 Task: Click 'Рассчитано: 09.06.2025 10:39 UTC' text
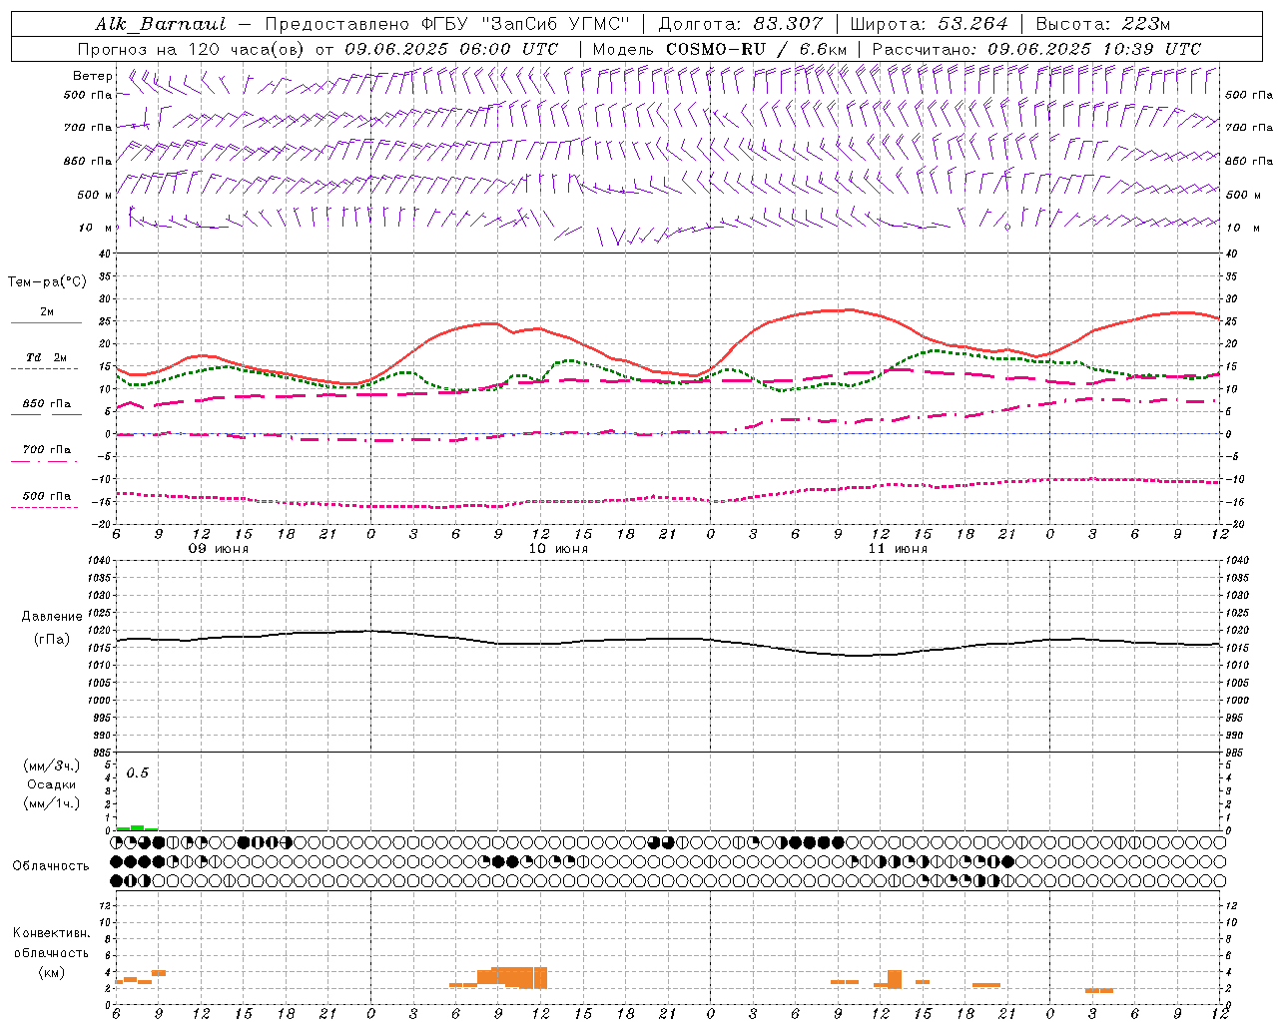click(1036, 49)
